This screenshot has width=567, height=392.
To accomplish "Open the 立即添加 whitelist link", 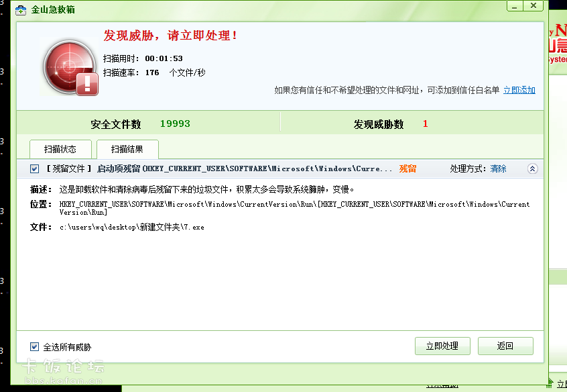I will coord(519,90).
